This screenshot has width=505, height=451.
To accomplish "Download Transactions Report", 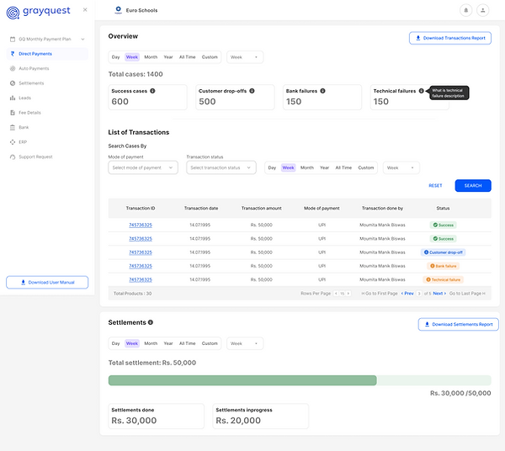I will click(450, 38).
